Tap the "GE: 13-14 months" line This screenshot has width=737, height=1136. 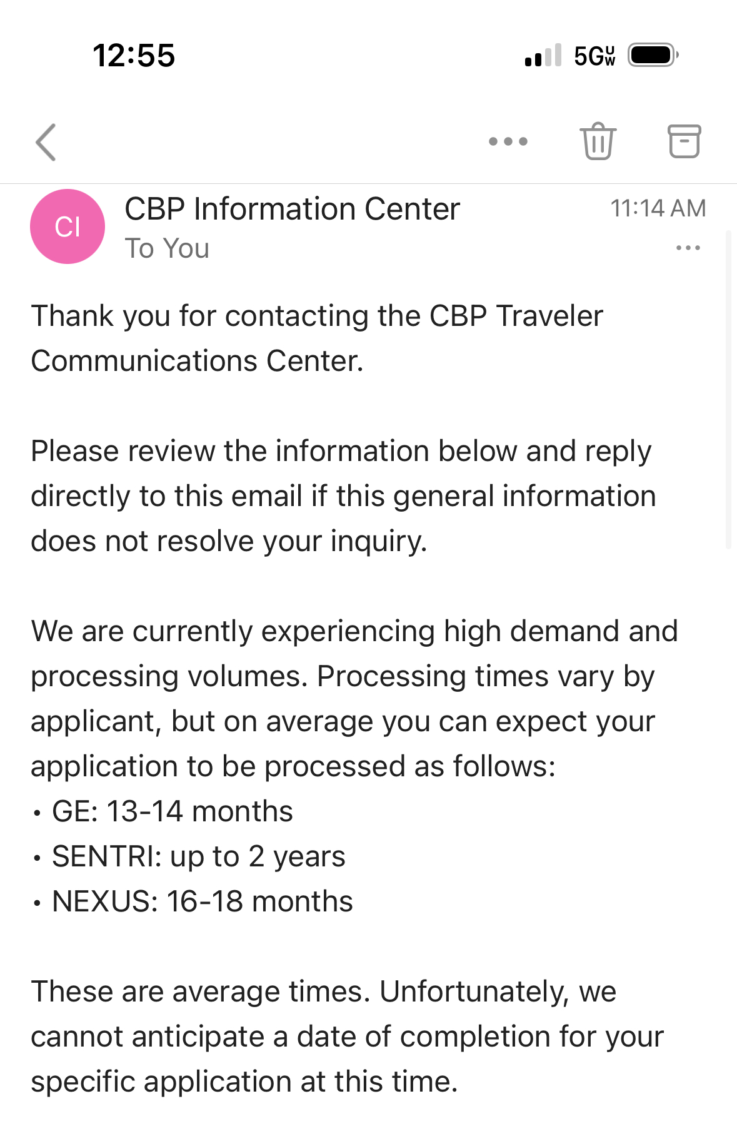172,811
